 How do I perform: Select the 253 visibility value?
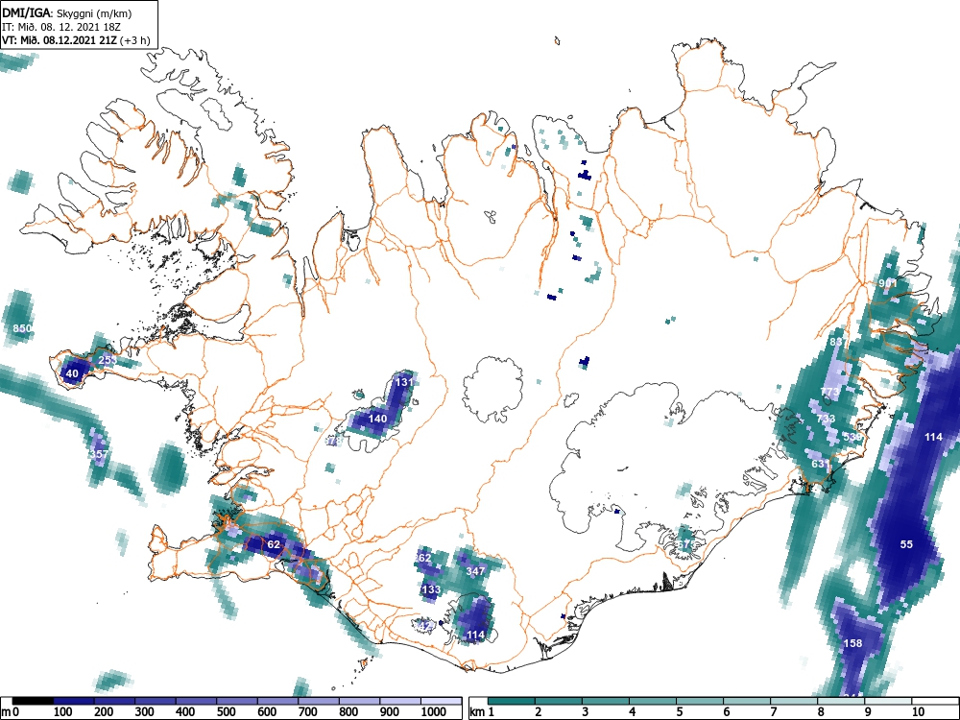pos(108,360)
